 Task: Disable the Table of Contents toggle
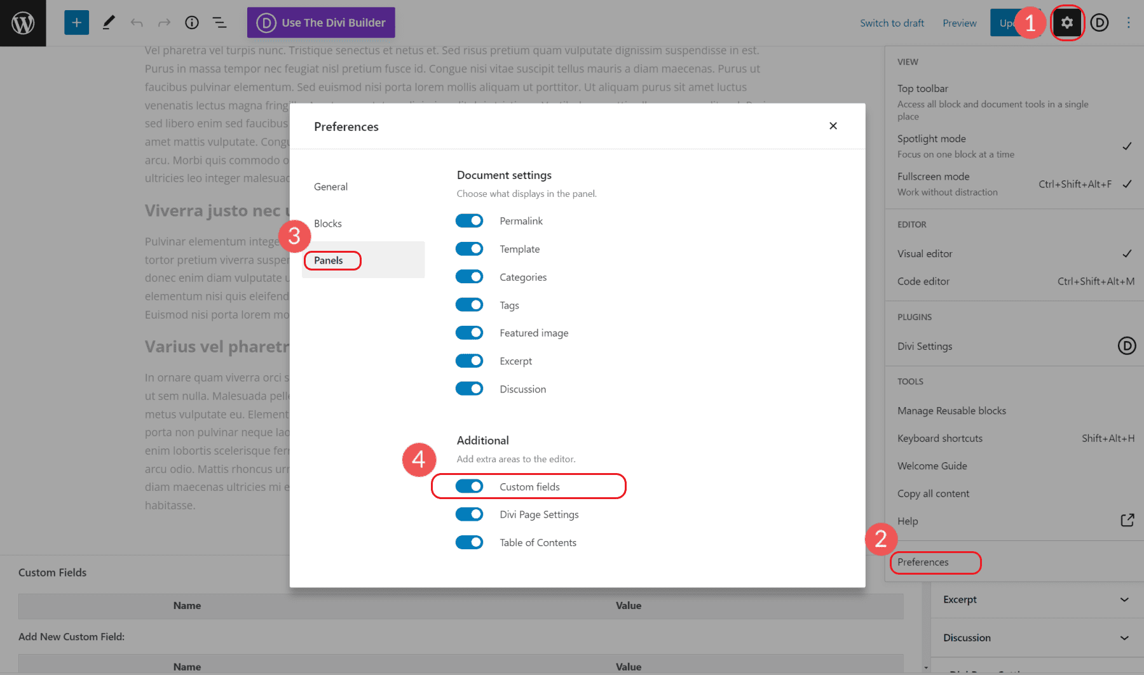[x=469, y=542]
